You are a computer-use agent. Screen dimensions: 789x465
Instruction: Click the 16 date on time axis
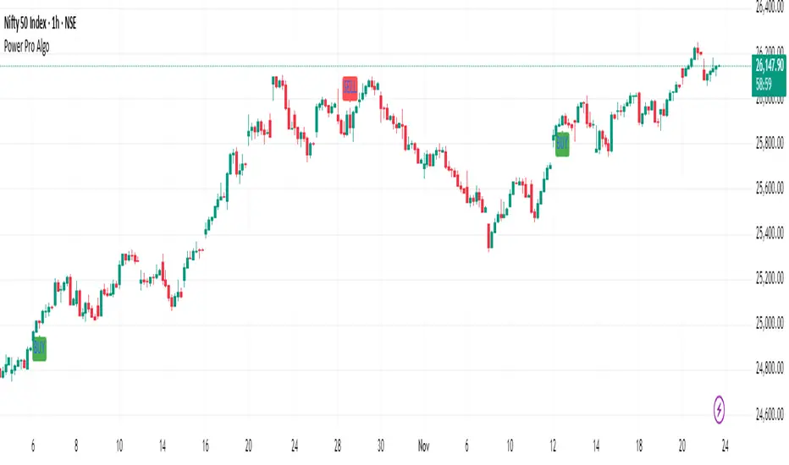(x=206, y=441)
